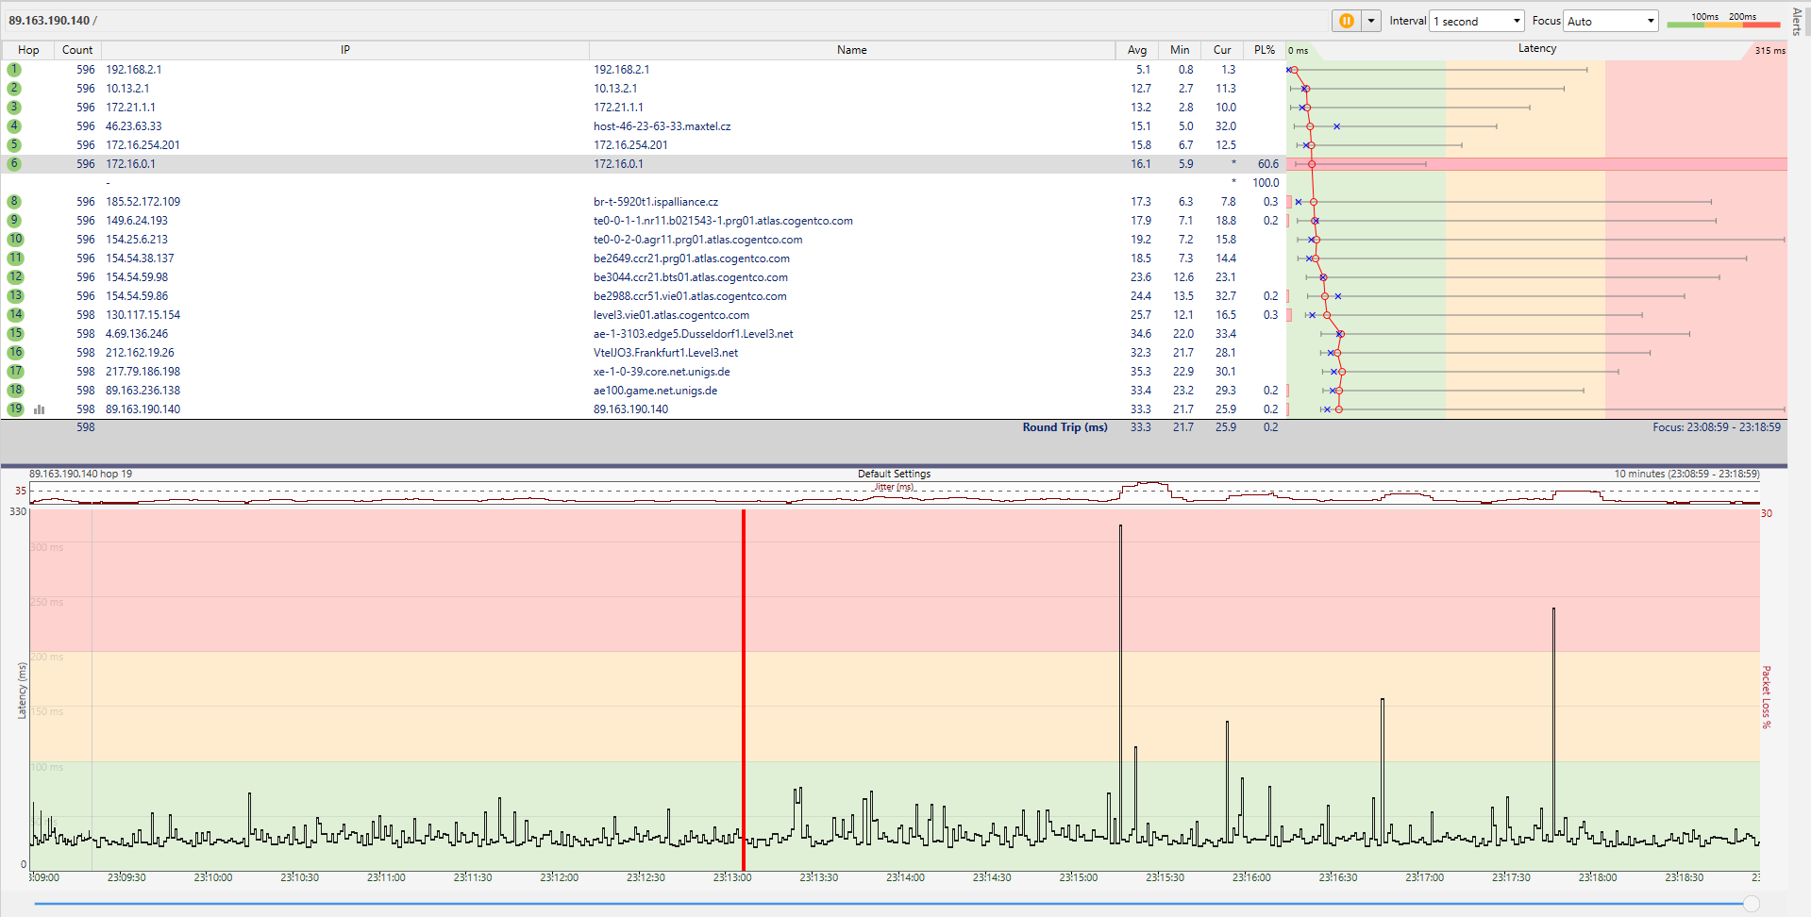
Task: Pause tracing with the orange pause button
Action: (x=1346, y=21)
